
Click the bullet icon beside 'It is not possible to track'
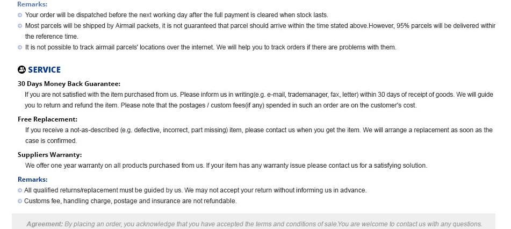tap(20, 47)
